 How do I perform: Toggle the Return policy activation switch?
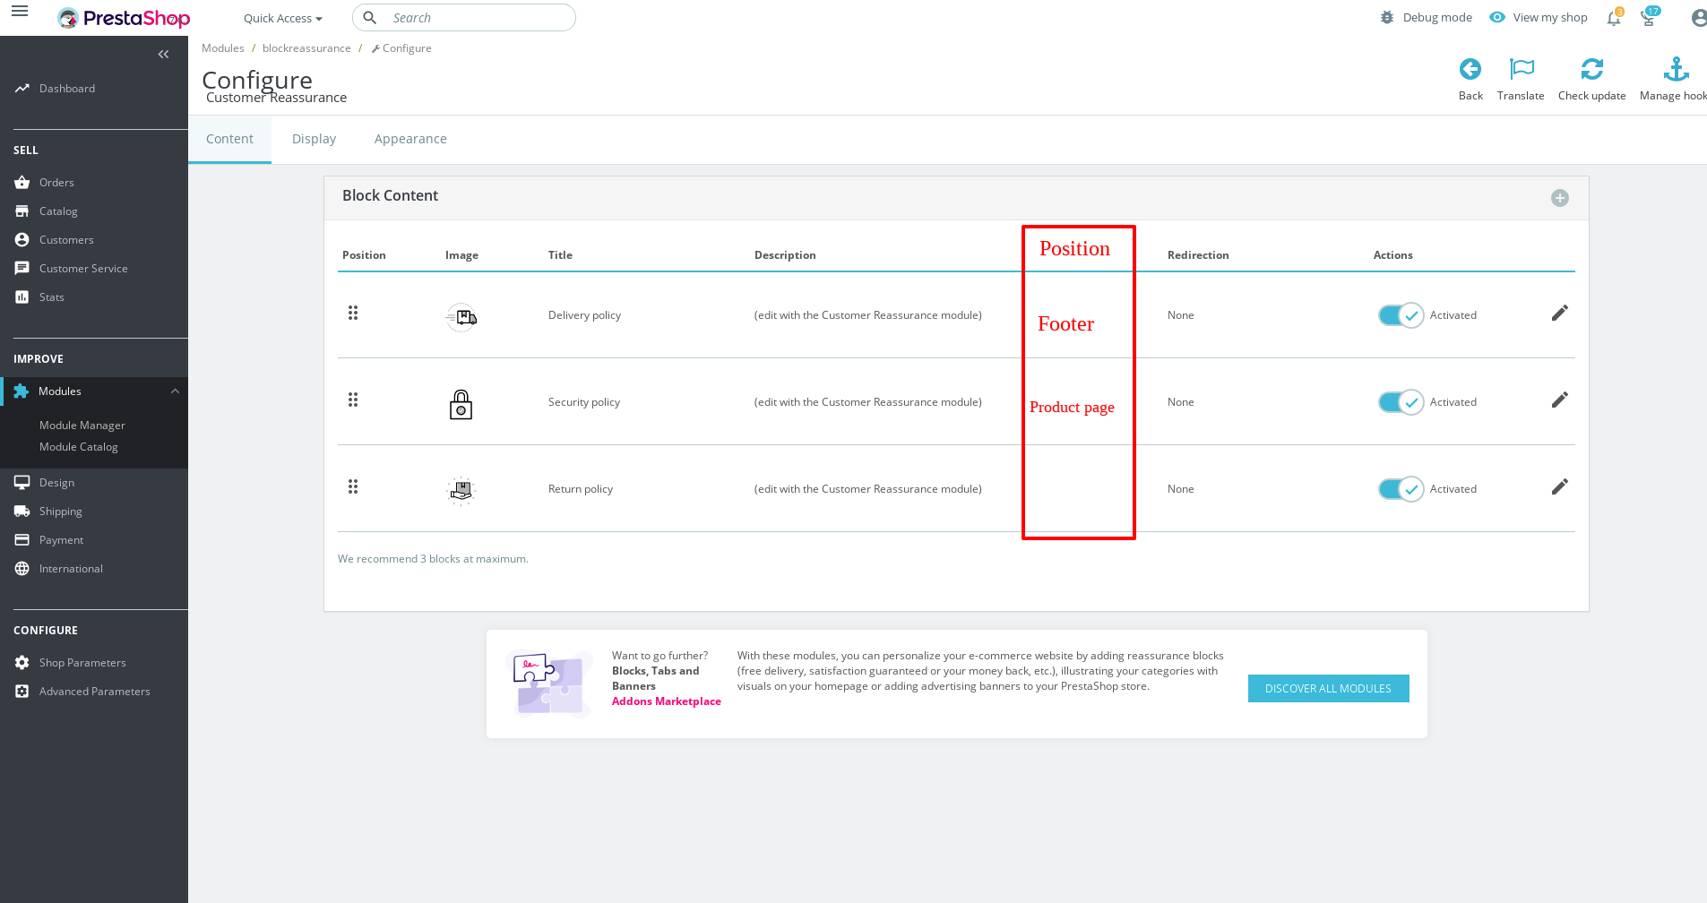click(1401, 488)
